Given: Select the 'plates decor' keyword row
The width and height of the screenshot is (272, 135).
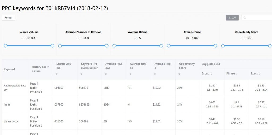Looking at the screenshot, I should (11, 121).
